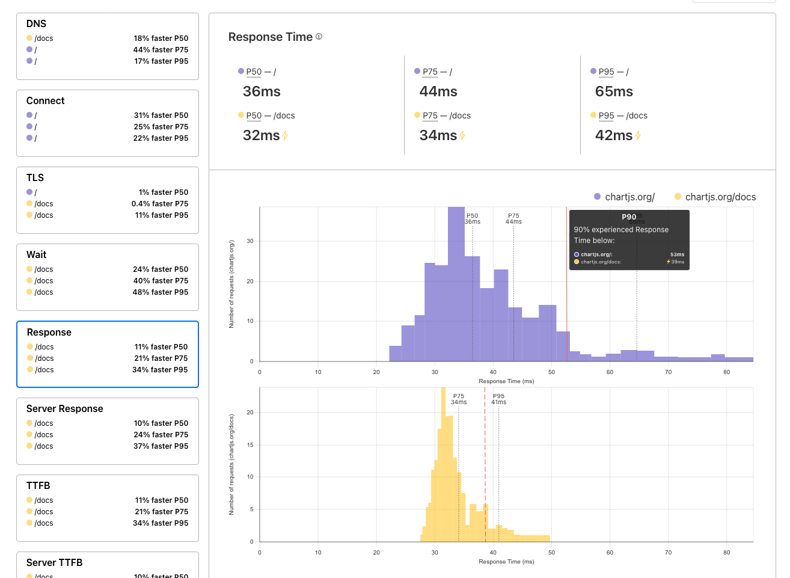Open the Connect metric card
This screenshot has height=578, width=790.
coord(108,123)
